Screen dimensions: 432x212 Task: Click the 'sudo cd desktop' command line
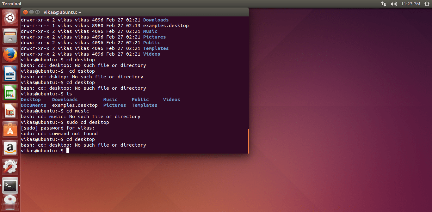(65, 122)
